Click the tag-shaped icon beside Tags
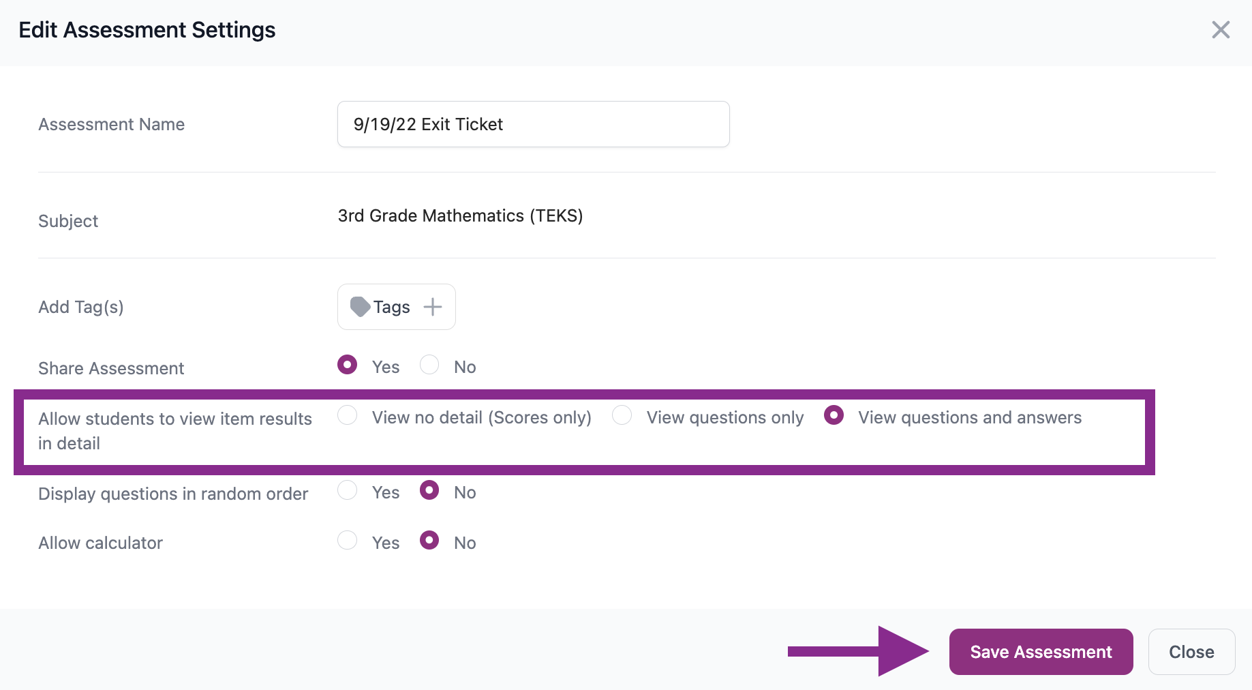 [x=360, y=307]
